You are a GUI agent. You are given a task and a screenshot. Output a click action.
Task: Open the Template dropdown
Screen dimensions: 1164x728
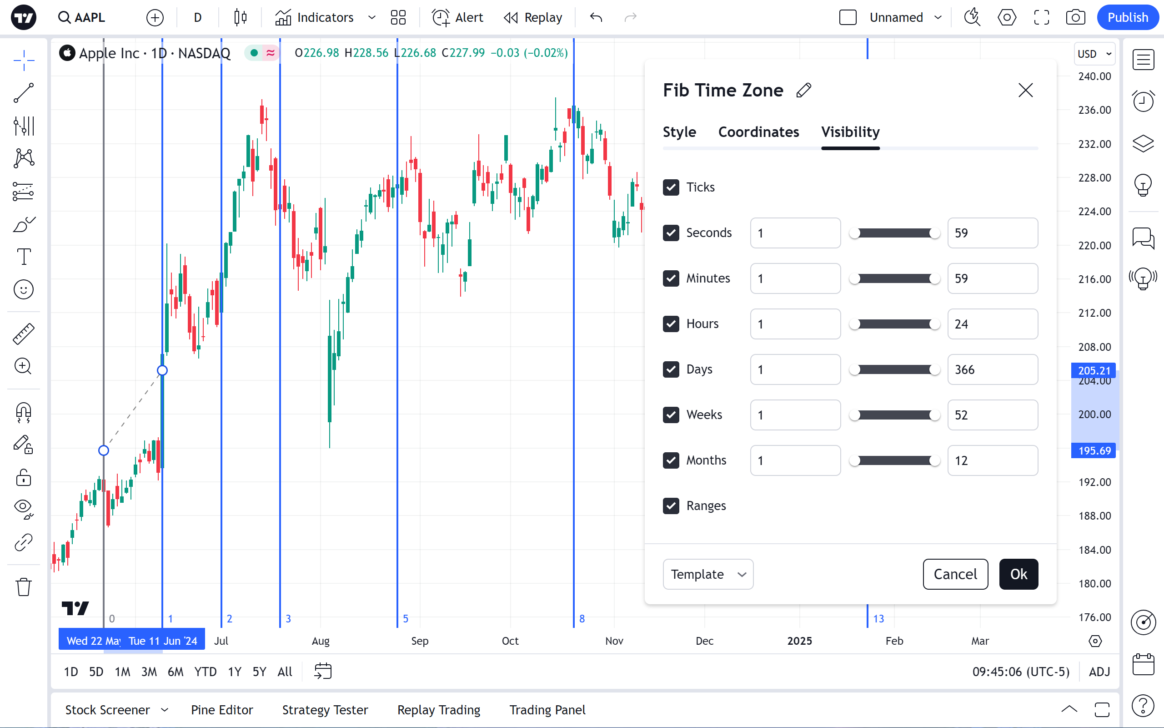[x=707, y=574]
